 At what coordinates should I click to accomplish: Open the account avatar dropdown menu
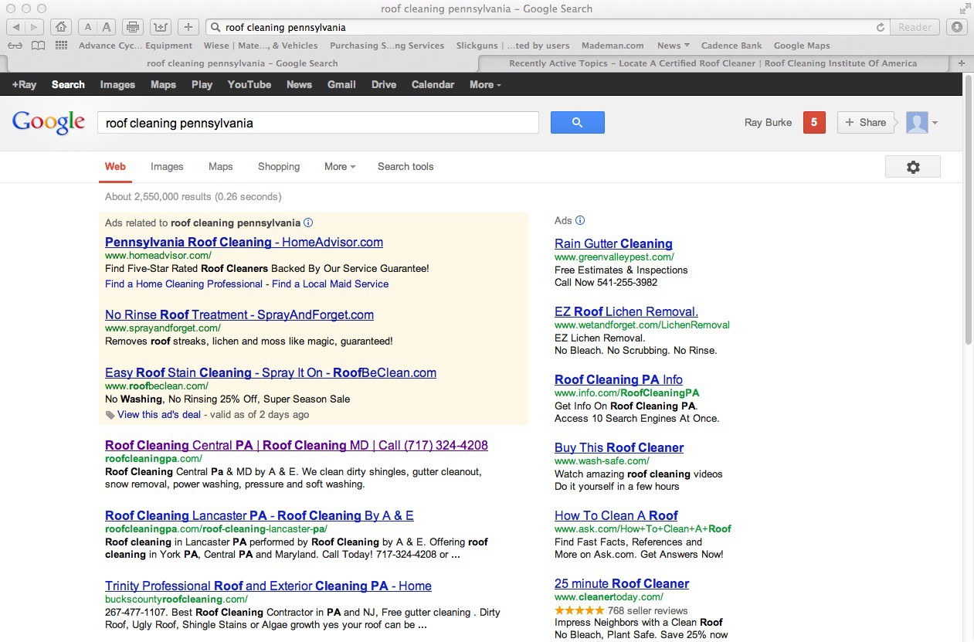point(922,122)
